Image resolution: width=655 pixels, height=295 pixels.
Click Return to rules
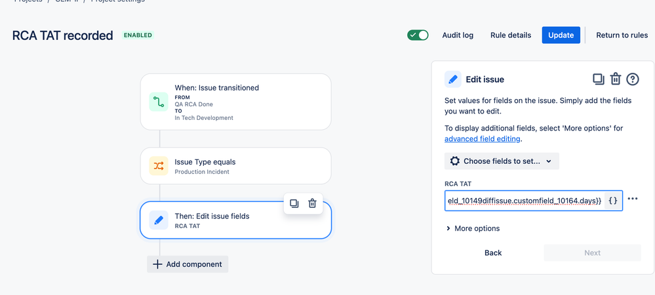click(622, 35)
